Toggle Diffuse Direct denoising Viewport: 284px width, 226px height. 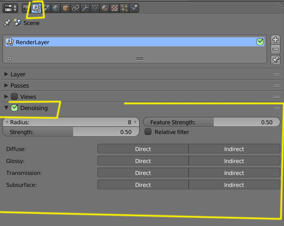(143, 149)
